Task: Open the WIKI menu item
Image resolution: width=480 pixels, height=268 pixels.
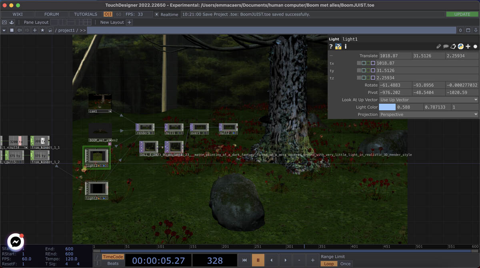Action: pyautogui.click(x=18, y=14)
